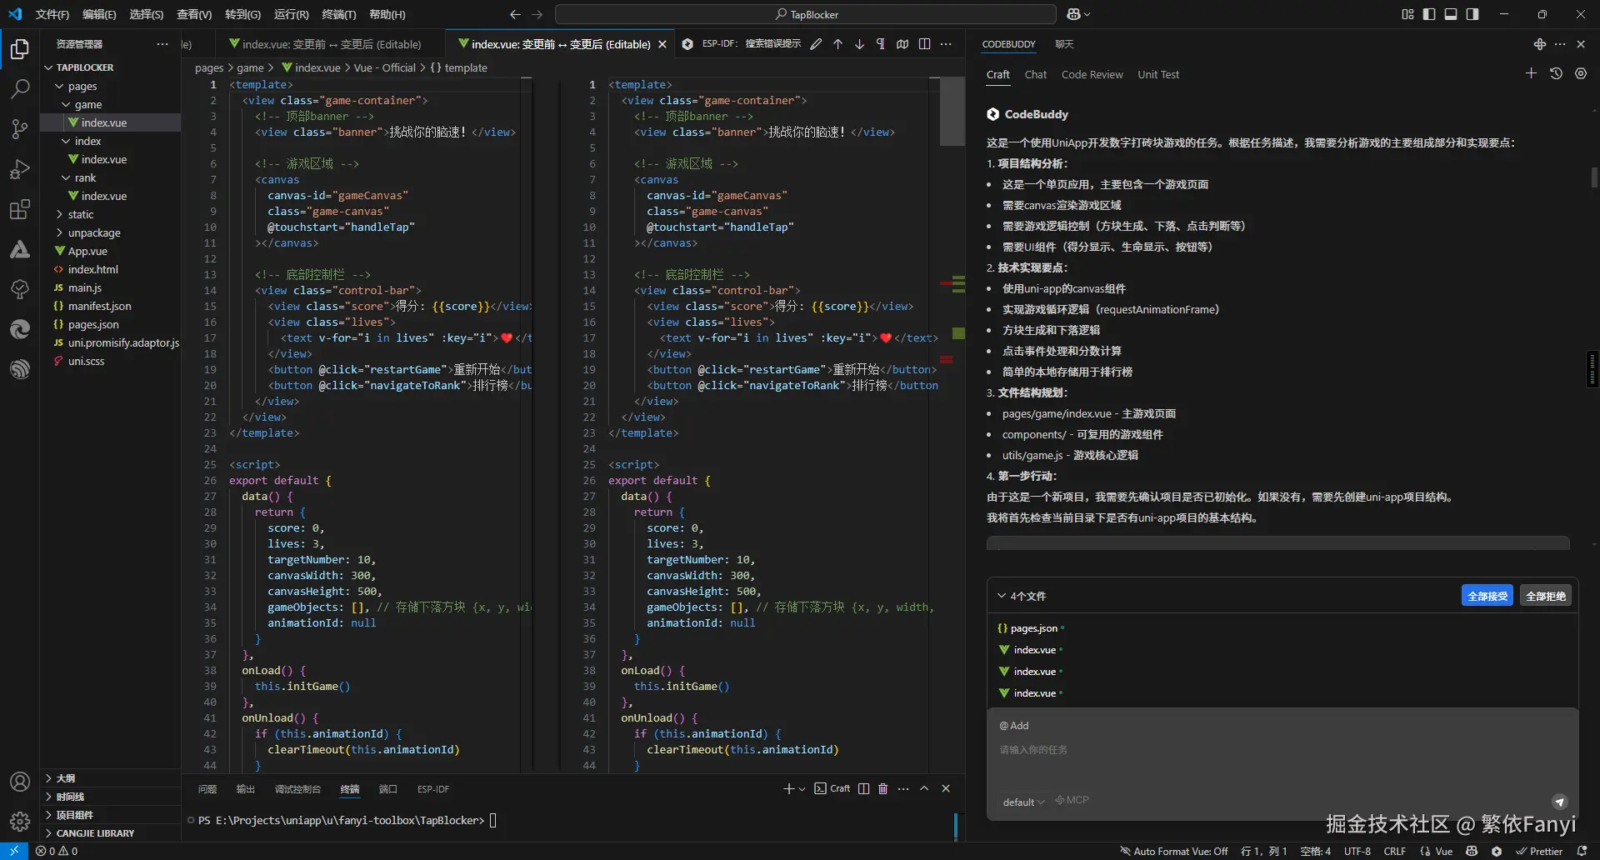Switch to the Code Review tab
This screenshot has width=1600, height=860.
point(1092,74)
